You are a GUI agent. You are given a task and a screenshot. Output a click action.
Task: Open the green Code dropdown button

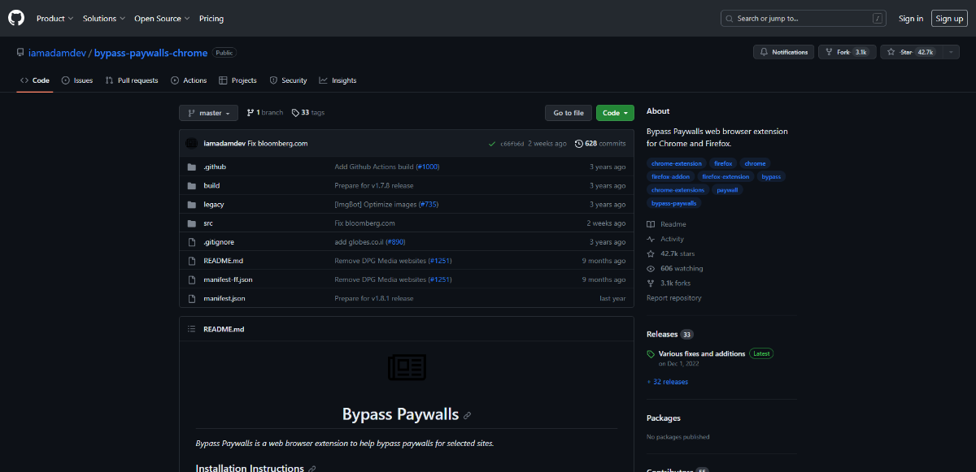coord(615,113)
